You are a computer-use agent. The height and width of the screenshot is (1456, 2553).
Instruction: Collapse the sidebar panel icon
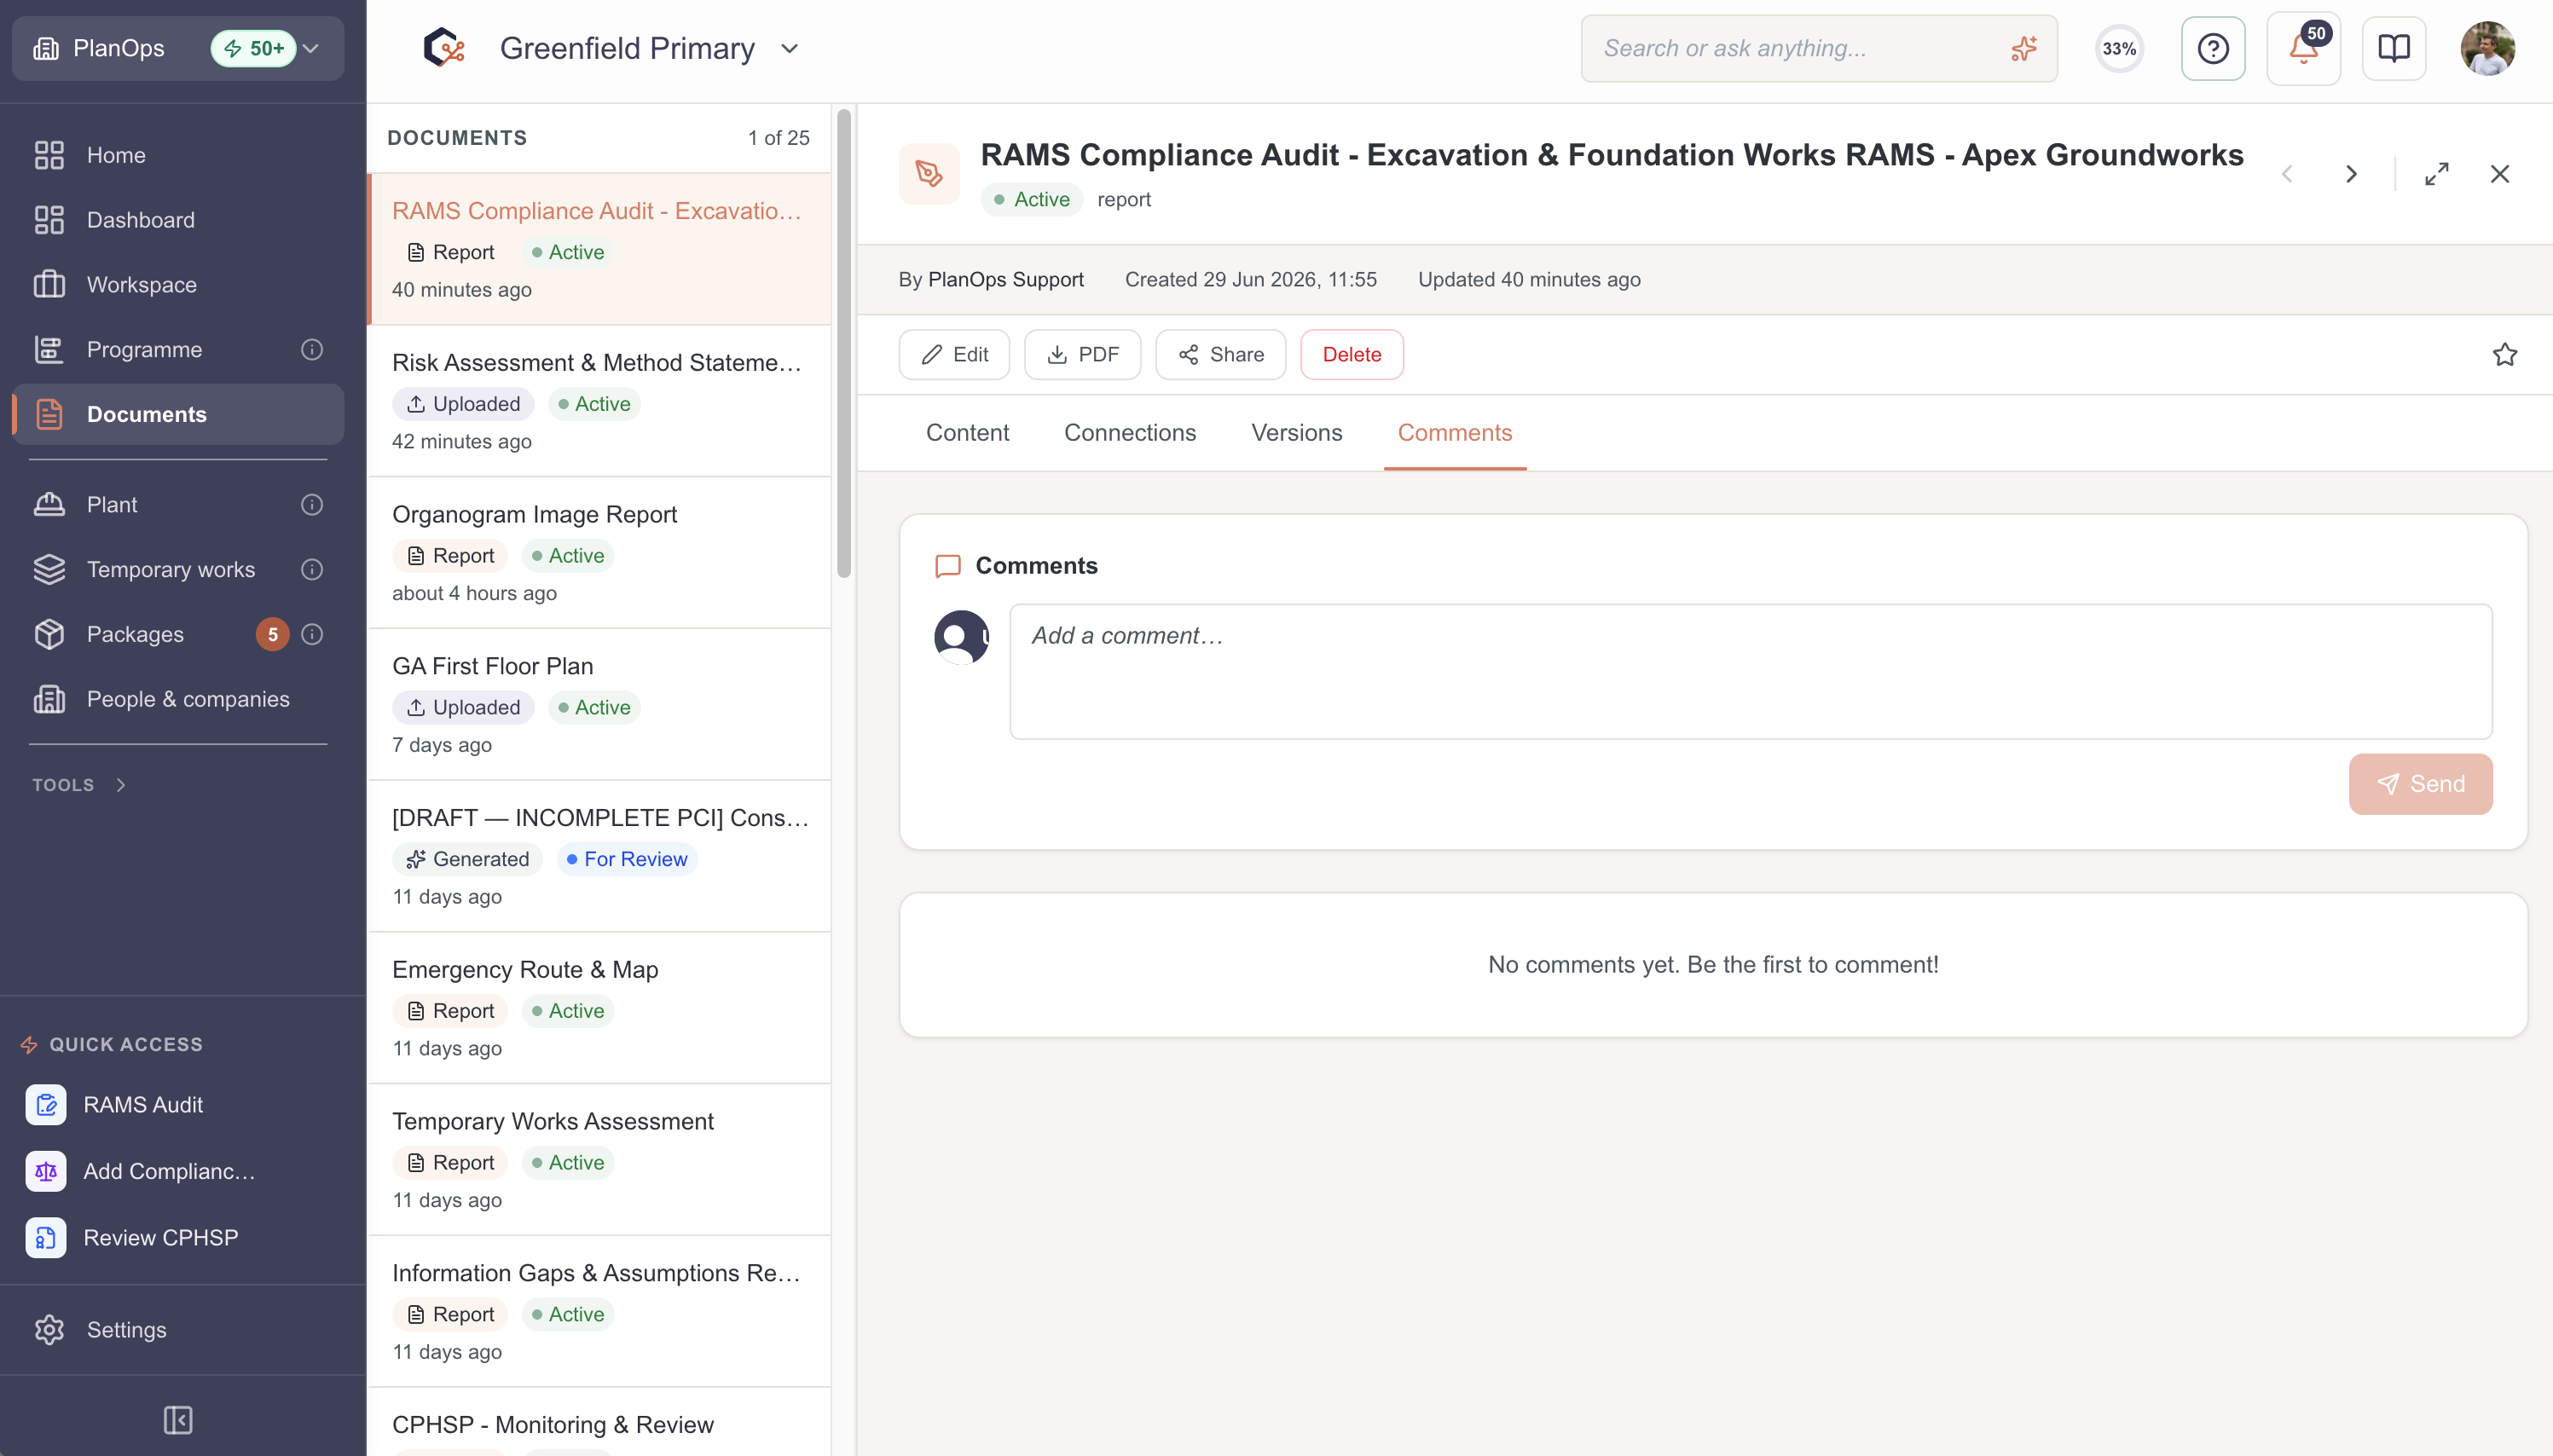[x=178, y=1420]
